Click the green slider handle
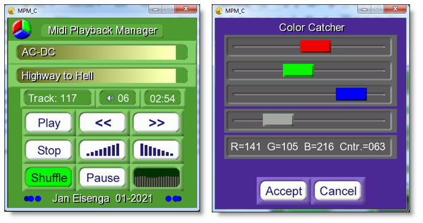Viewport: 423px width, 223px height. (298, 70)
